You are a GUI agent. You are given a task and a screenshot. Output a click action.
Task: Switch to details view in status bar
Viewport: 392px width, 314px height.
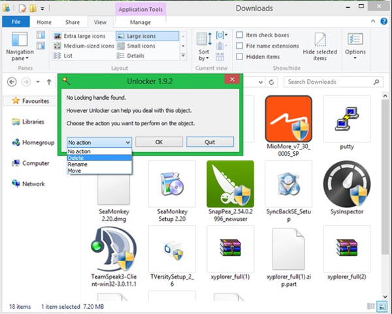click(370, 306)
